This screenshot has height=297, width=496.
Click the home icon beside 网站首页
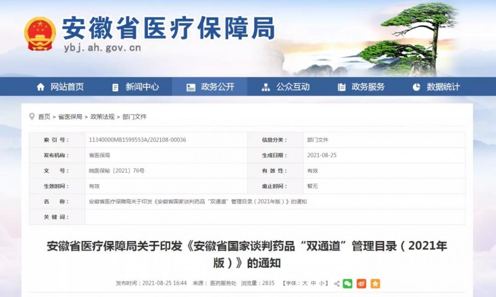41,87
